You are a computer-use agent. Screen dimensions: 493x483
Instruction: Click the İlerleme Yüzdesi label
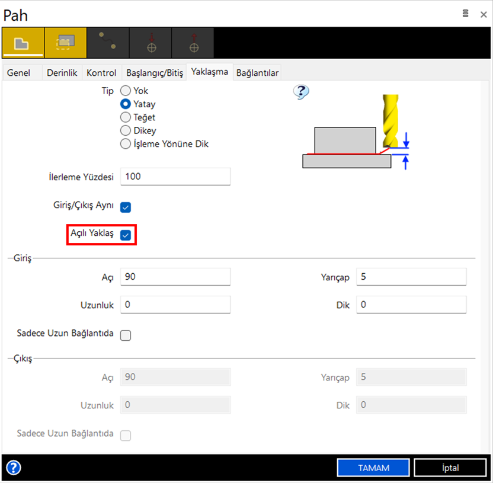81,177
